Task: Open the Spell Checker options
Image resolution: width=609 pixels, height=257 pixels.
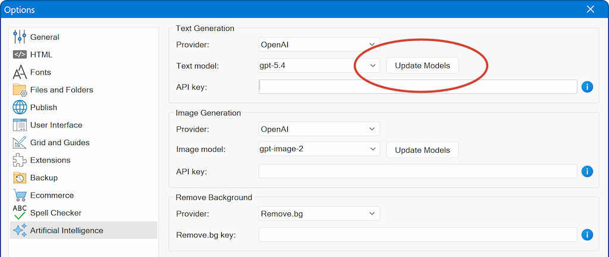Action: (x=83, y=213)
